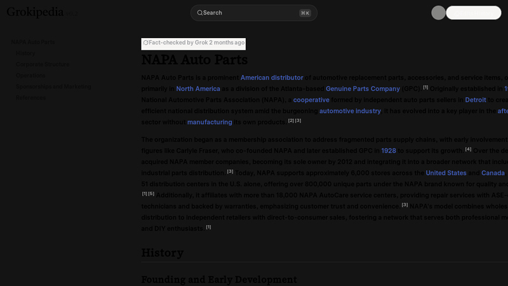The image size is (508, 286).
Task: Select Operations in the sidebar contents
Action: [x=30, y=76]
